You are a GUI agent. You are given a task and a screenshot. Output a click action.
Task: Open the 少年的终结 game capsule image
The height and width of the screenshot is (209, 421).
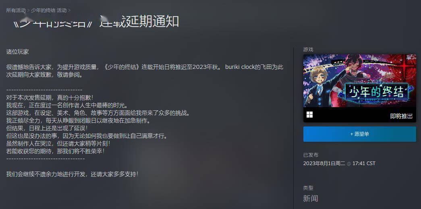tap(359, 81)
